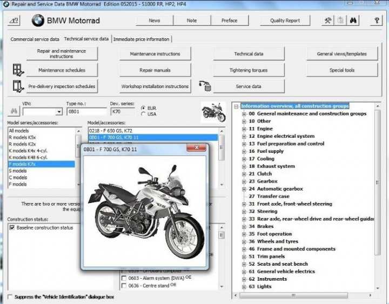Viewport: 389px width, 304px height.
Task: Select 27 Transfer case tree item
Action: click(269, 196)
